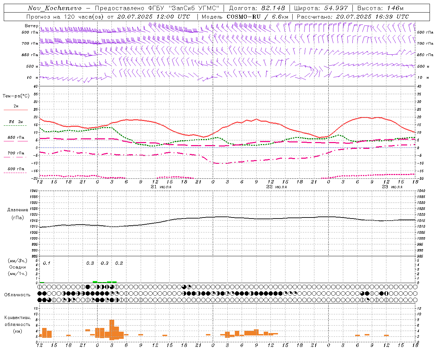The height and width of the screenshot is (348, 435).
Task: Click the 'Широта: 54.997' latitude value
Action: (321, 8)
